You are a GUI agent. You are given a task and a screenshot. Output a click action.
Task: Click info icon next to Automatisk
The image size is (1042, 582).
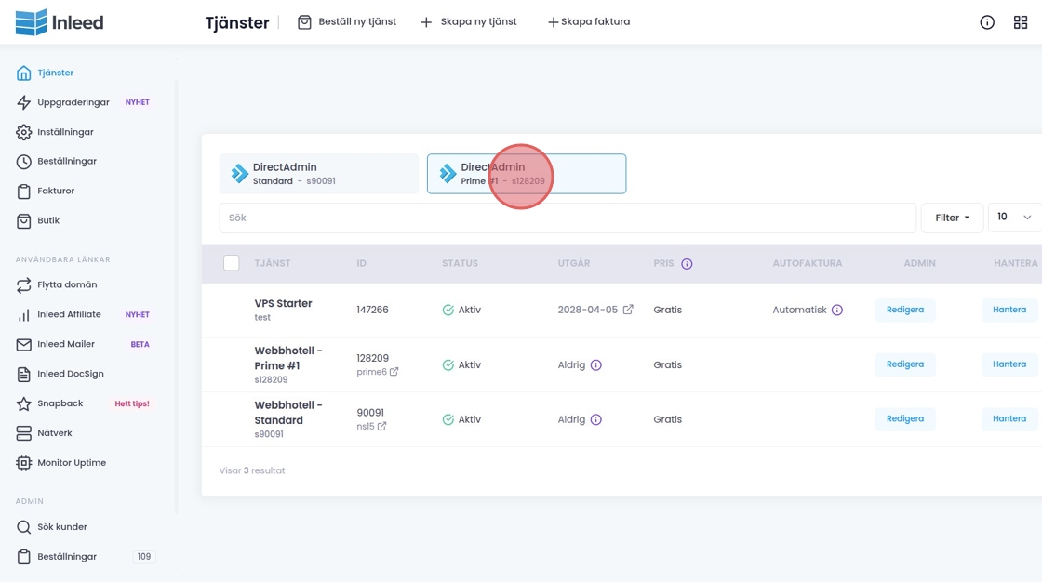[x=837, y=310]
